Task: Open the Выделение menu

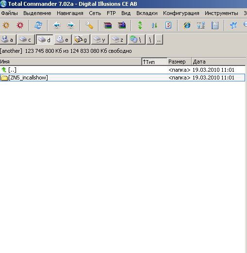Action: pos(37,13)
